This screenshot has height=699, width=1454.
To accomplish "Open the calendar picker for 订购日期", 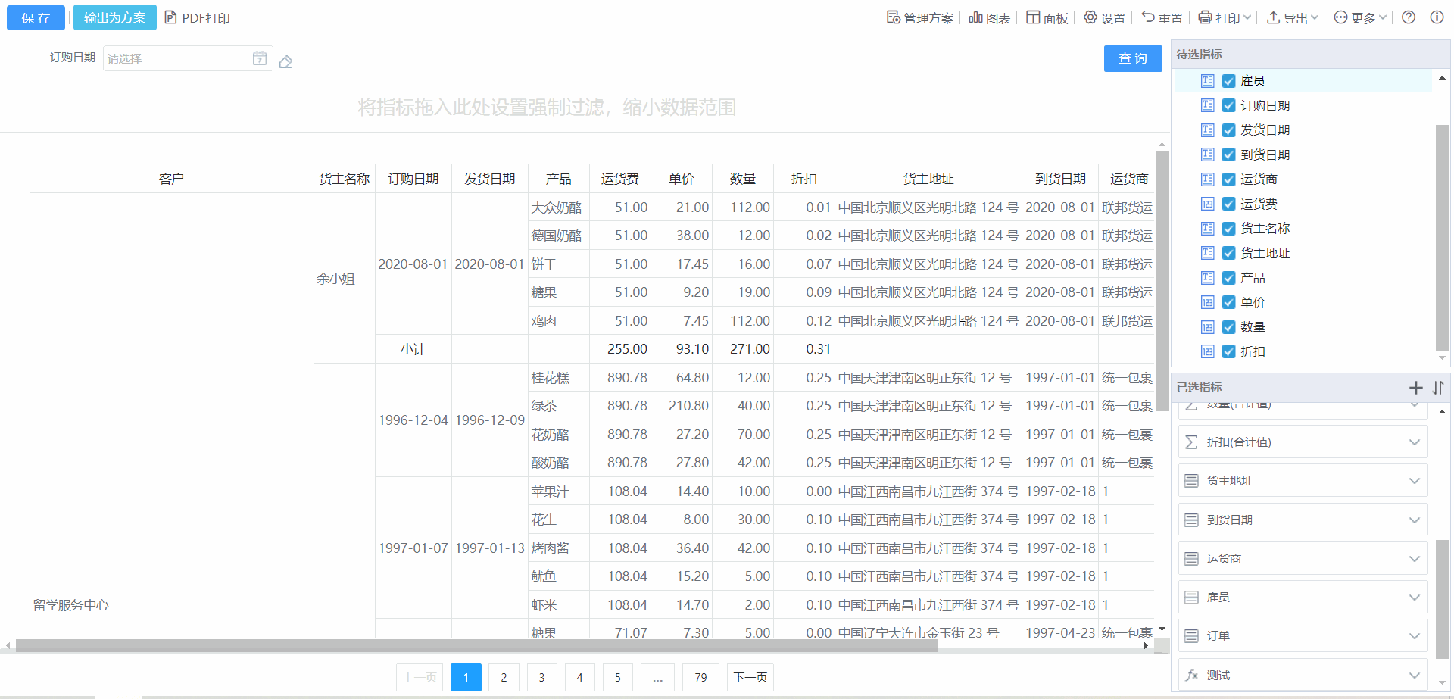I will [259, 58].
